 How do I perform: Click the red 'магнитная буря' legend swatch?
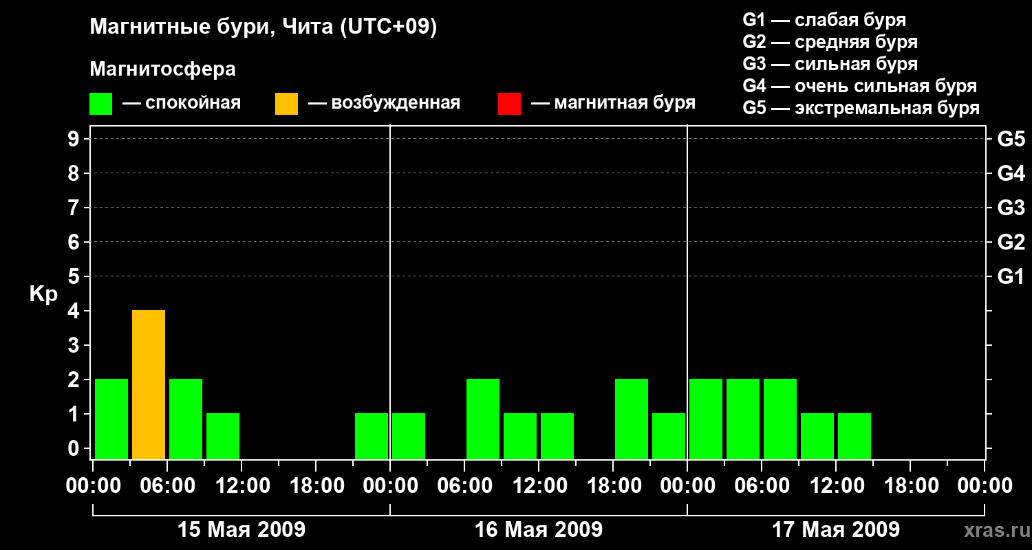509,104
